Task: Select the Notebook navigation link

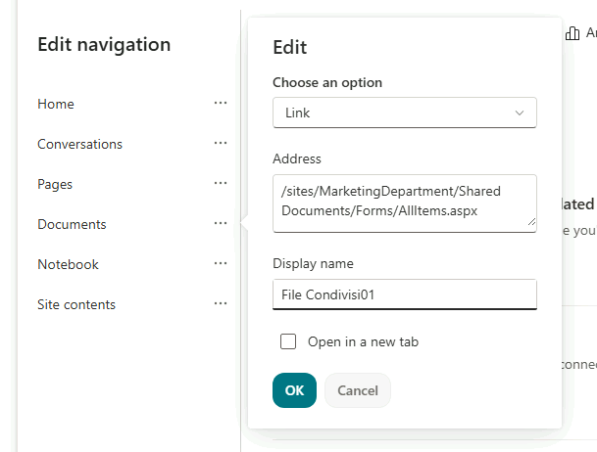Action: tap(69, 265)
